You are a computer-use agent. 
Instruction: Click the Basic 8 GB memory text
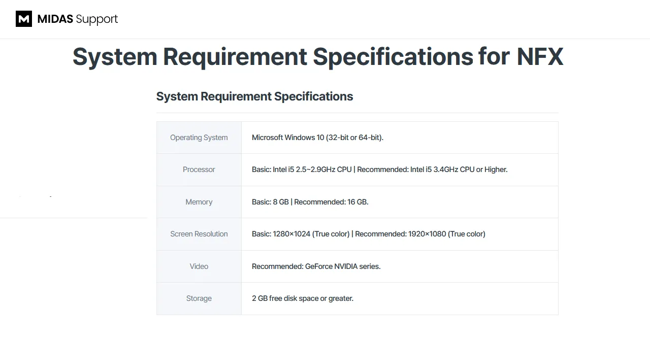pyautogui.click(x=270, y=202)
